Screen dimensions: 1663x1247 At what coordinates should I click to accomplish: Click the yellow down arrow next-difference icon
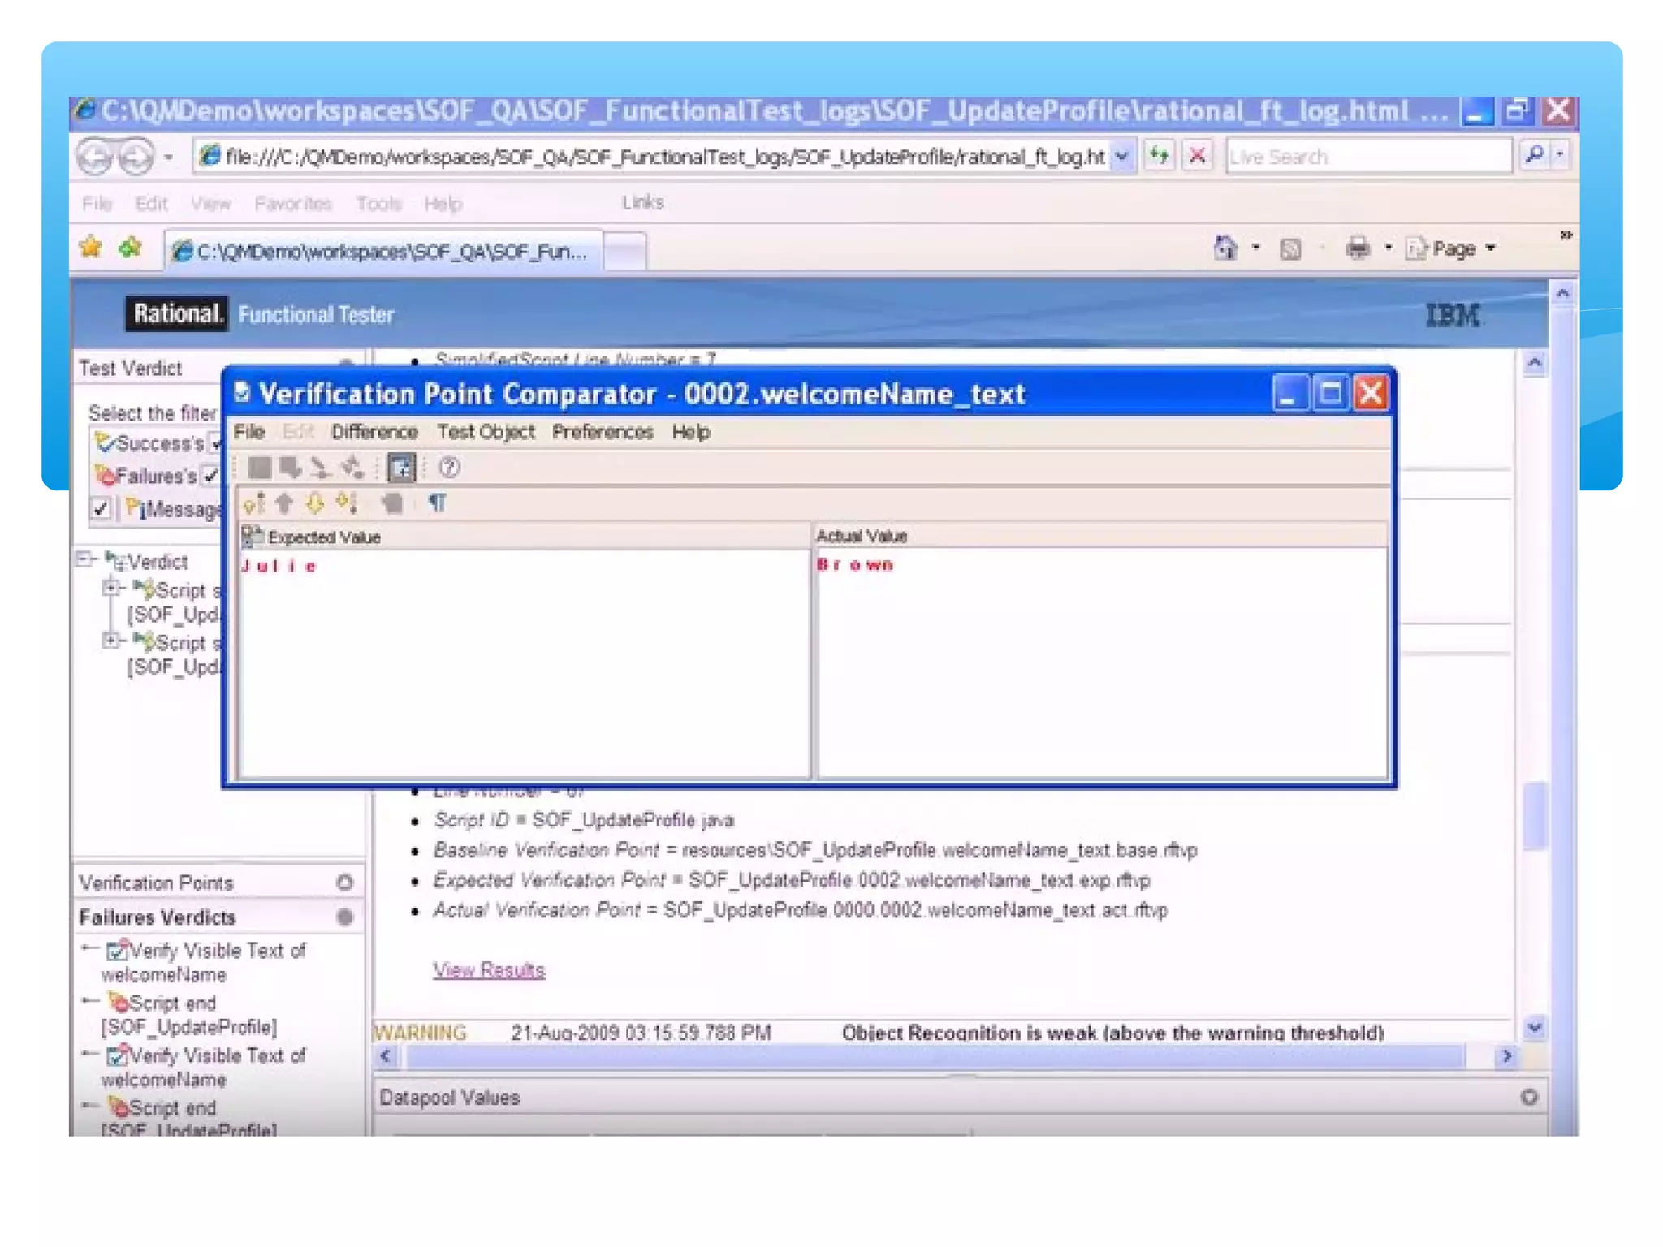[x=315, y=504]
